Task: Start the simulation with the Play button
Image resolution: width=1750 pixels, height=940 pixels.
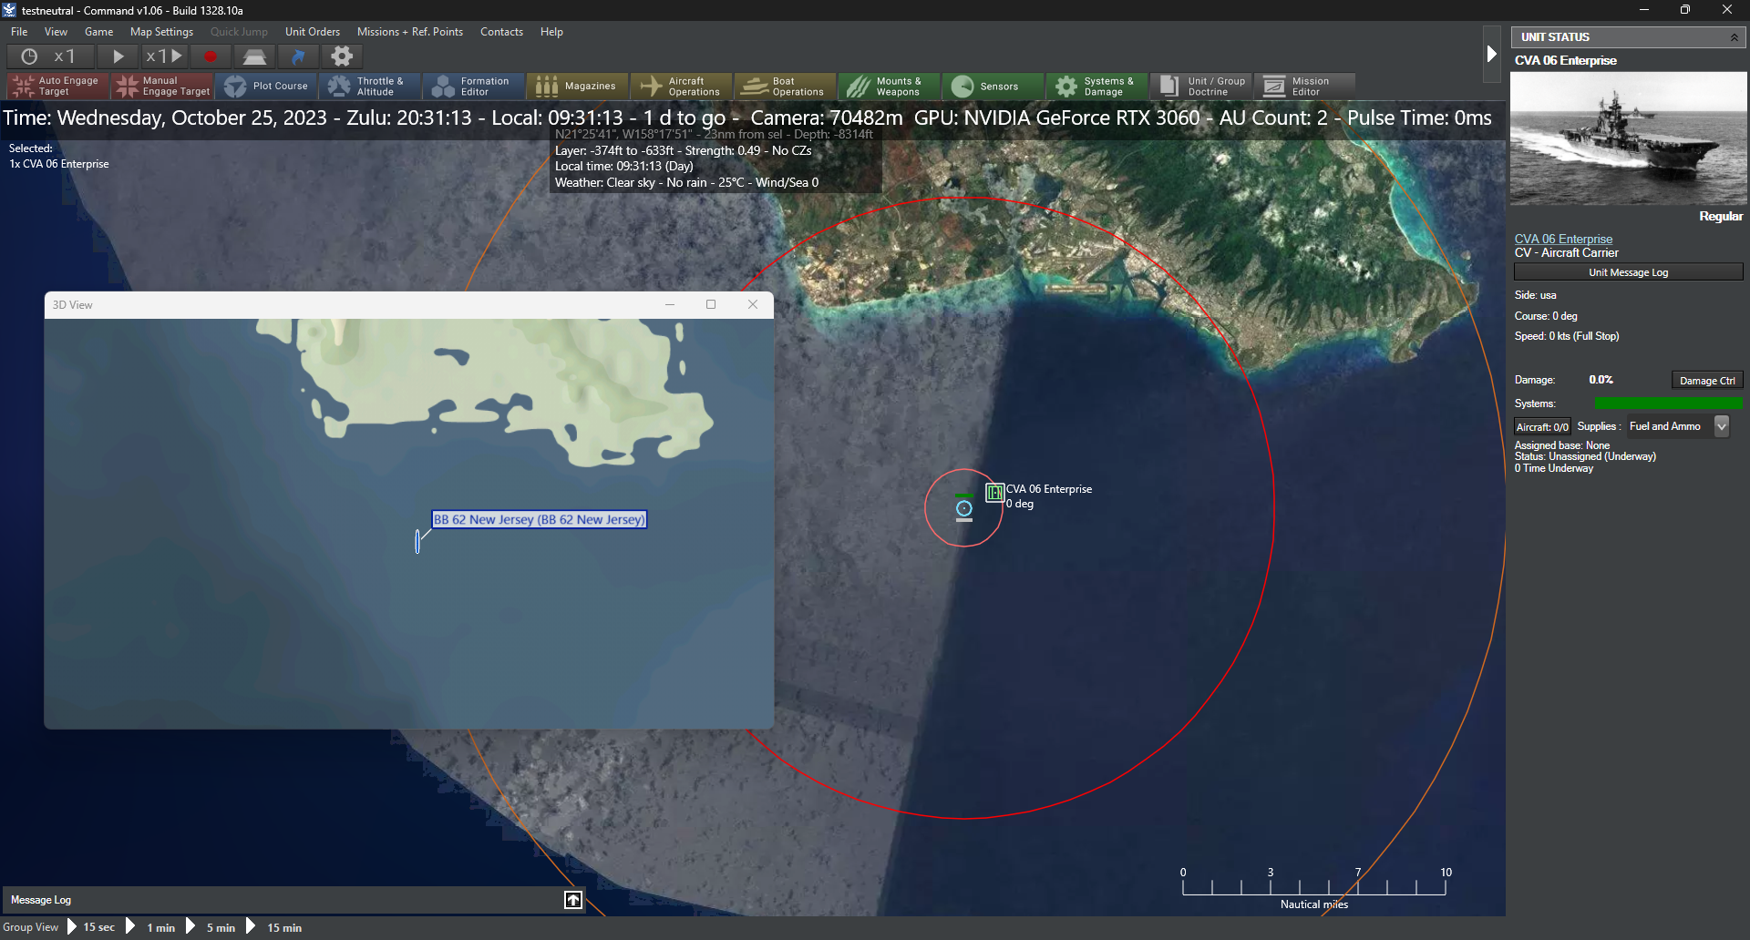Action: pos(118,56)
